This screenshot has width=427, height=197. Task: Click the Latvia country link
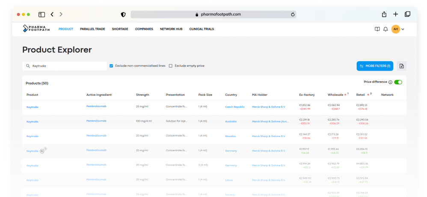click(x=229, y=180)
